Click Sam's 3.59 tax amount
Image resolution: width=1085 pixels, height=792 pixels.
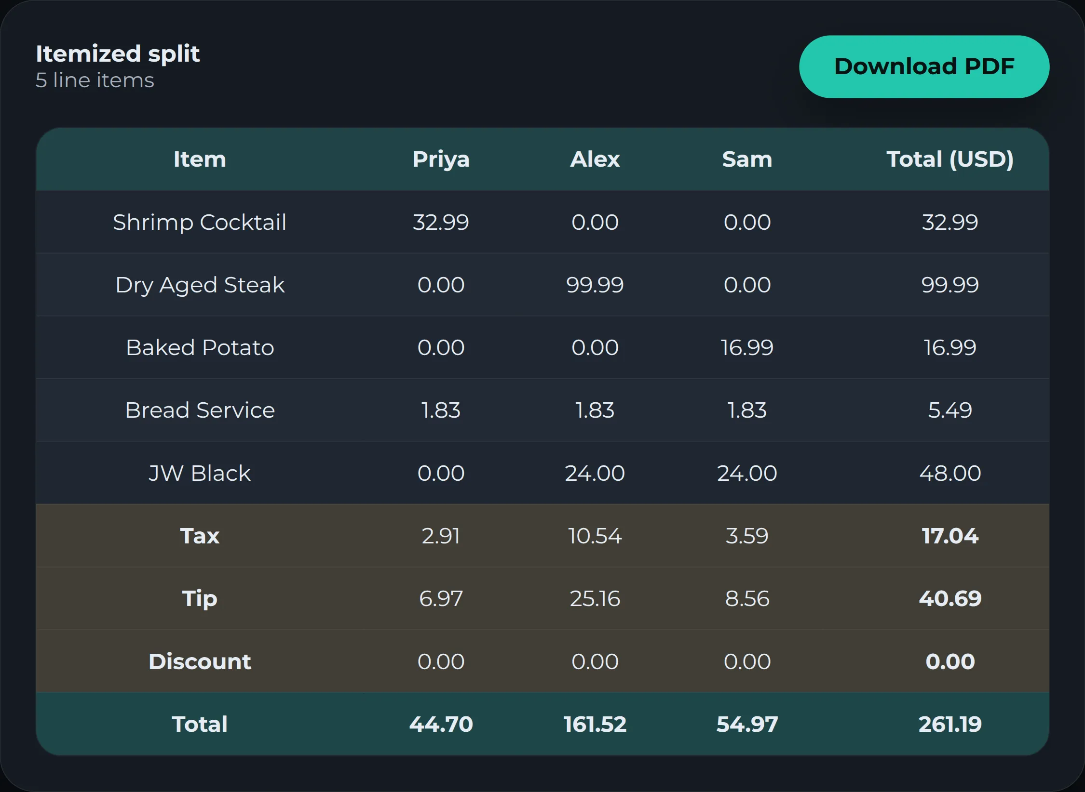pos(747,536)
